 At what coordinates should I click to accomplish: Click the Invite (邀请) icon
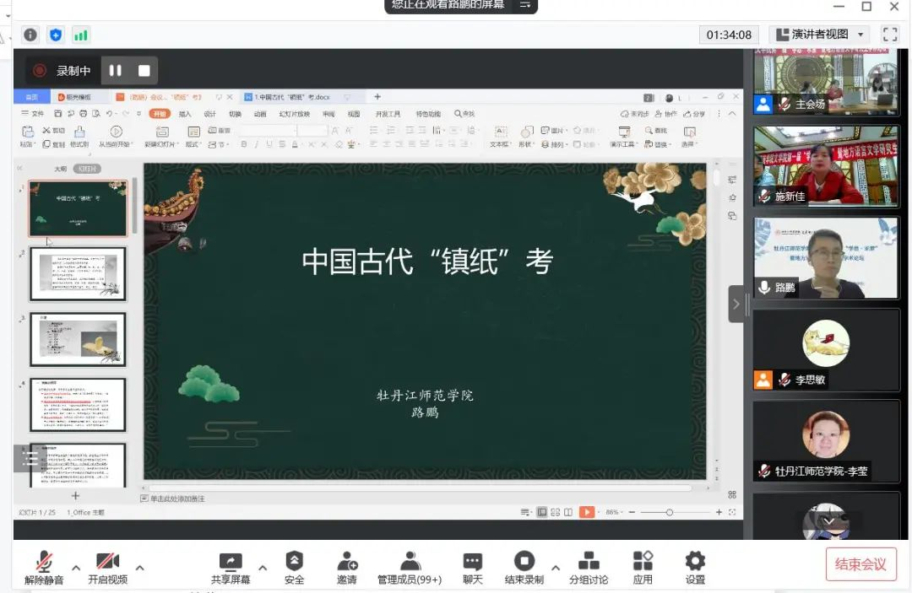347,567
